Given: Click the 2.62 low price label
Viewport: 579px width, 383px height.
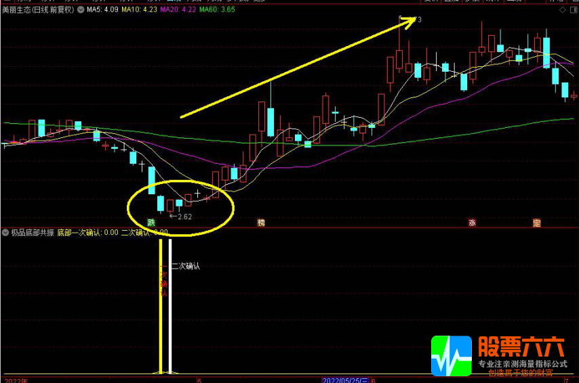Looking at the screenshot, I should click(x=184, y=217).
